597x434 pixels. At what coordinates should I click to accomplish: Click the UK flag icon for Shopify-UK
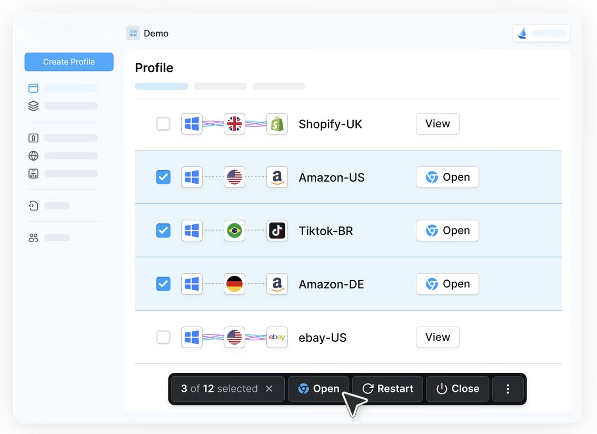click(234, 124)
